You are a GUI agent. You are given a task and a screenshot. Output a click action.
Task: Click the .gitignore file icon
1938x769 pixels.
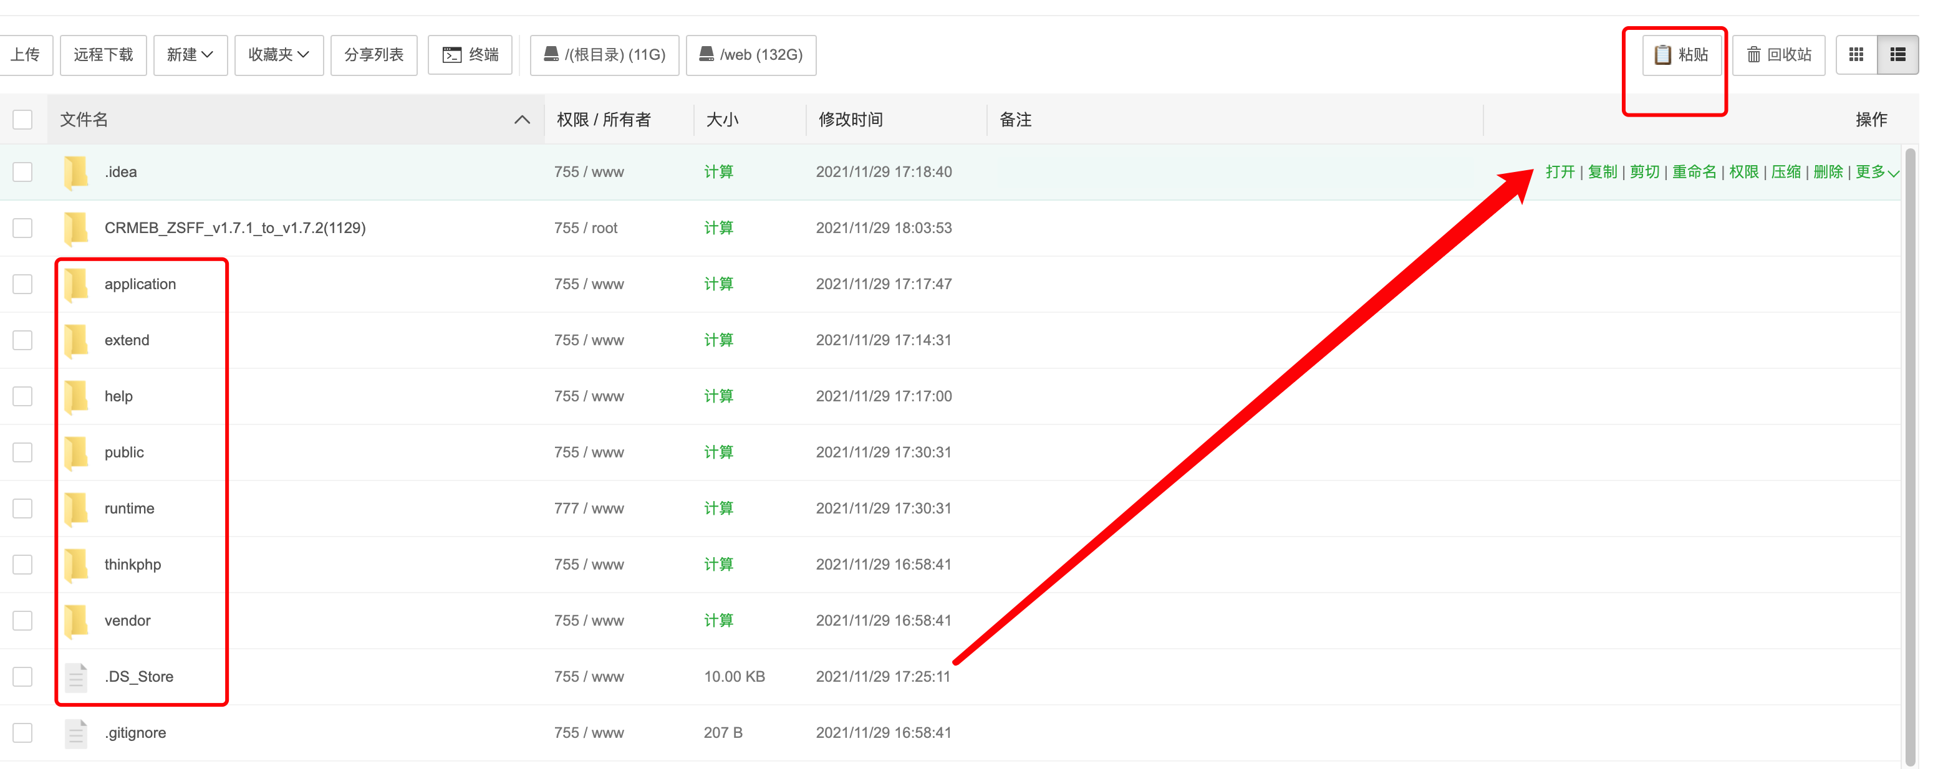pyautogui.click(x=76, y=733)
